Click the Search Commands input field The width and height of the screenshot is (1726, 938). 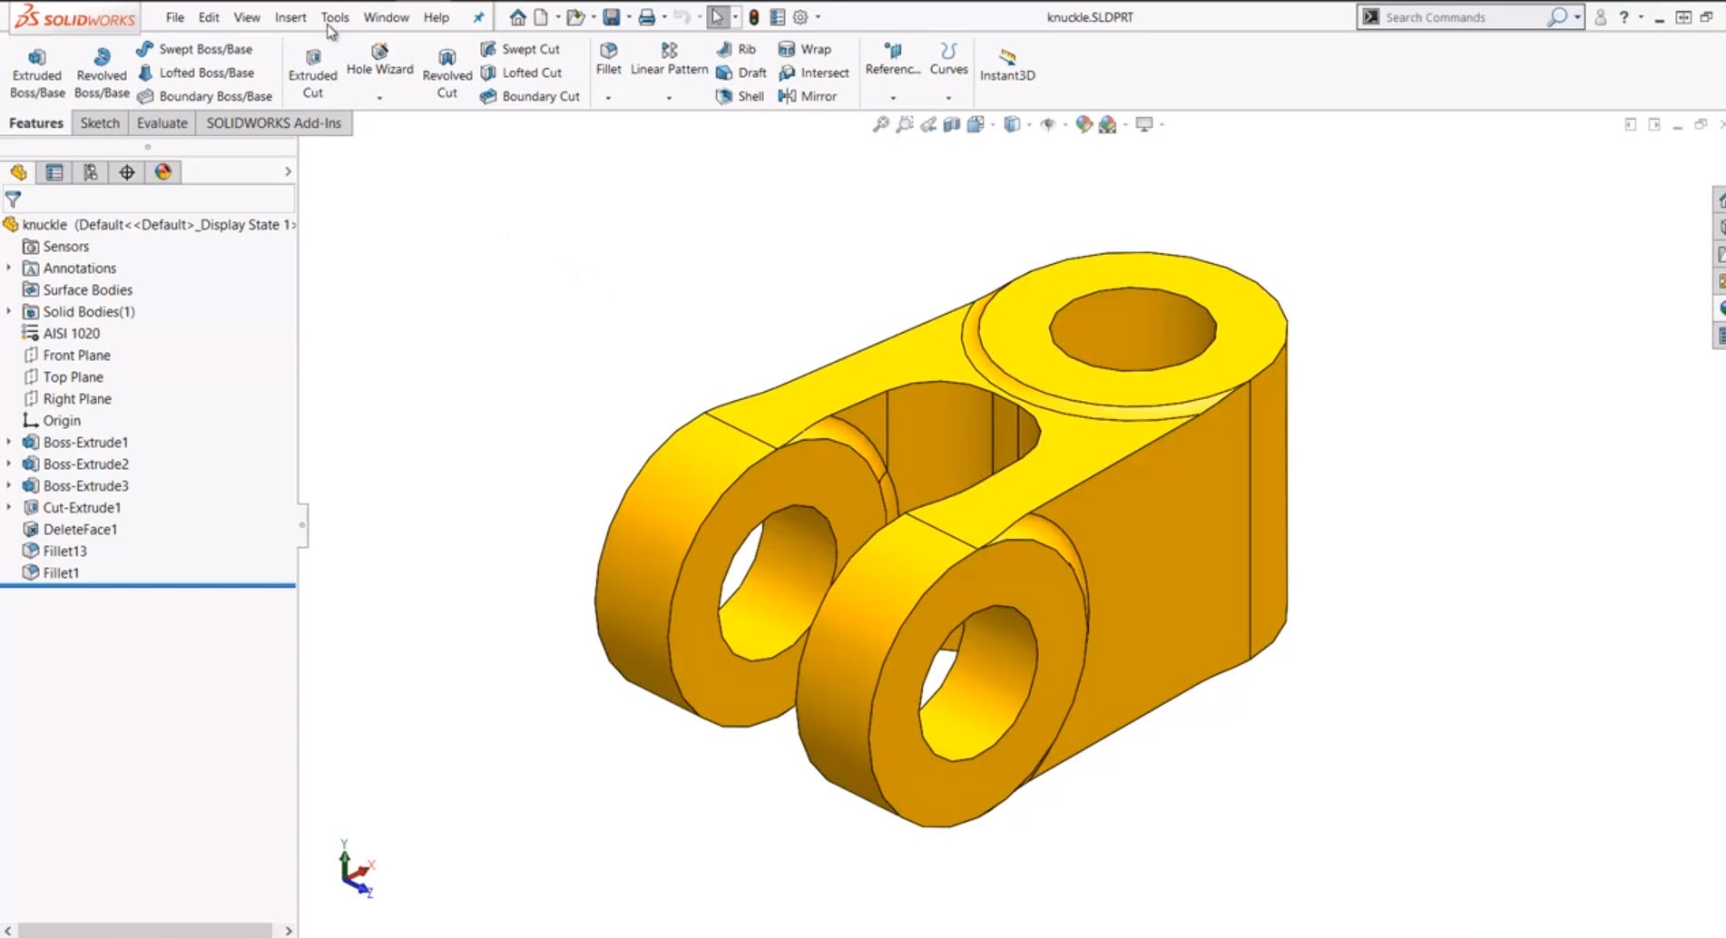click(1461, 17)
